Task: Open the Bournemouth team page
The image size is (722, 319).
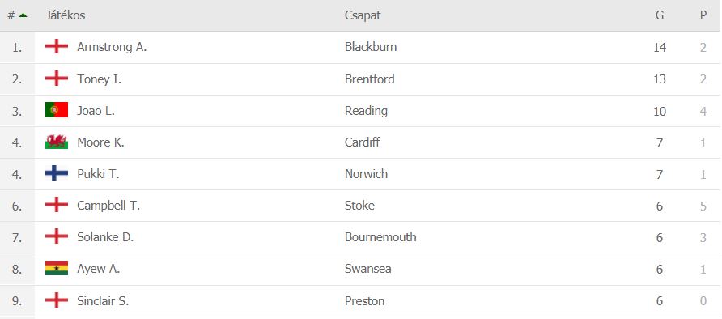Action: (380, 237)
